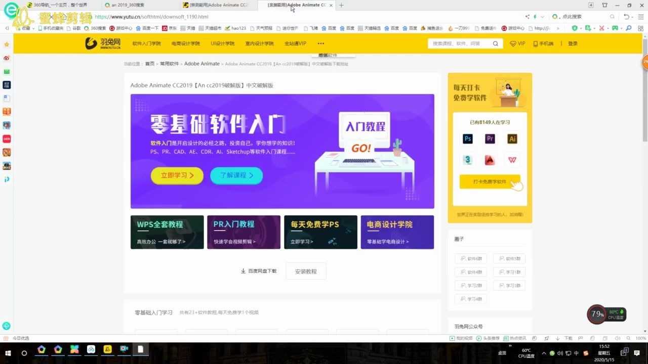648x364 pixels.
Task: Click Adobe Animate in the breadcrumb
Action: (x=202, y=64)
